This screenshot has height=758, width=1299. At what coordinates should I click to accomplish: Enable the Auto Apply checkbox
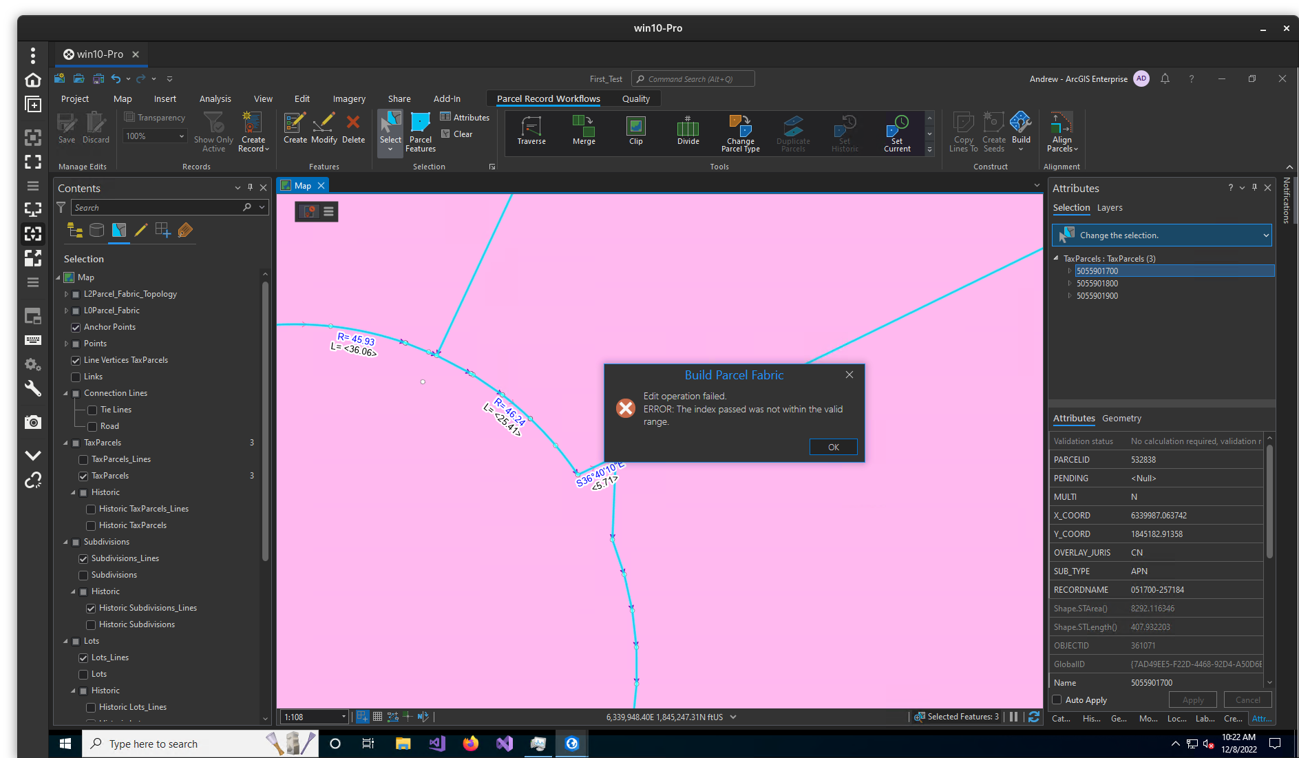[x=1057, y=700]
